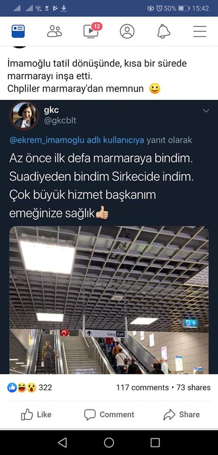Viewport: 218px width, 455px height.
Task: View the 117 comments
Action: coord(143,387)
